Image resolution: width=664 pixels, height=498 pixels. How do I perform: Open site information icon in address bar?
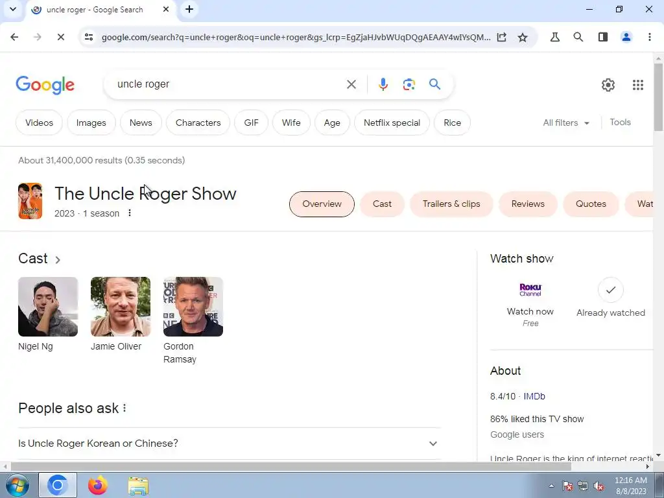[89, 37]
